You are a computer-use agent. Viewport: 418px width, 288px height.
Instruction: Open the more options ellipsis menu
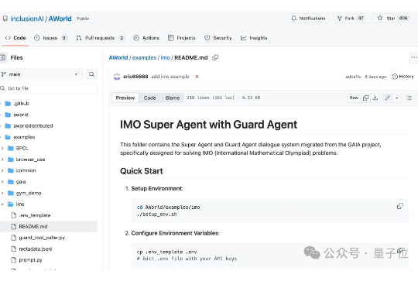click(x=413, y=57)
